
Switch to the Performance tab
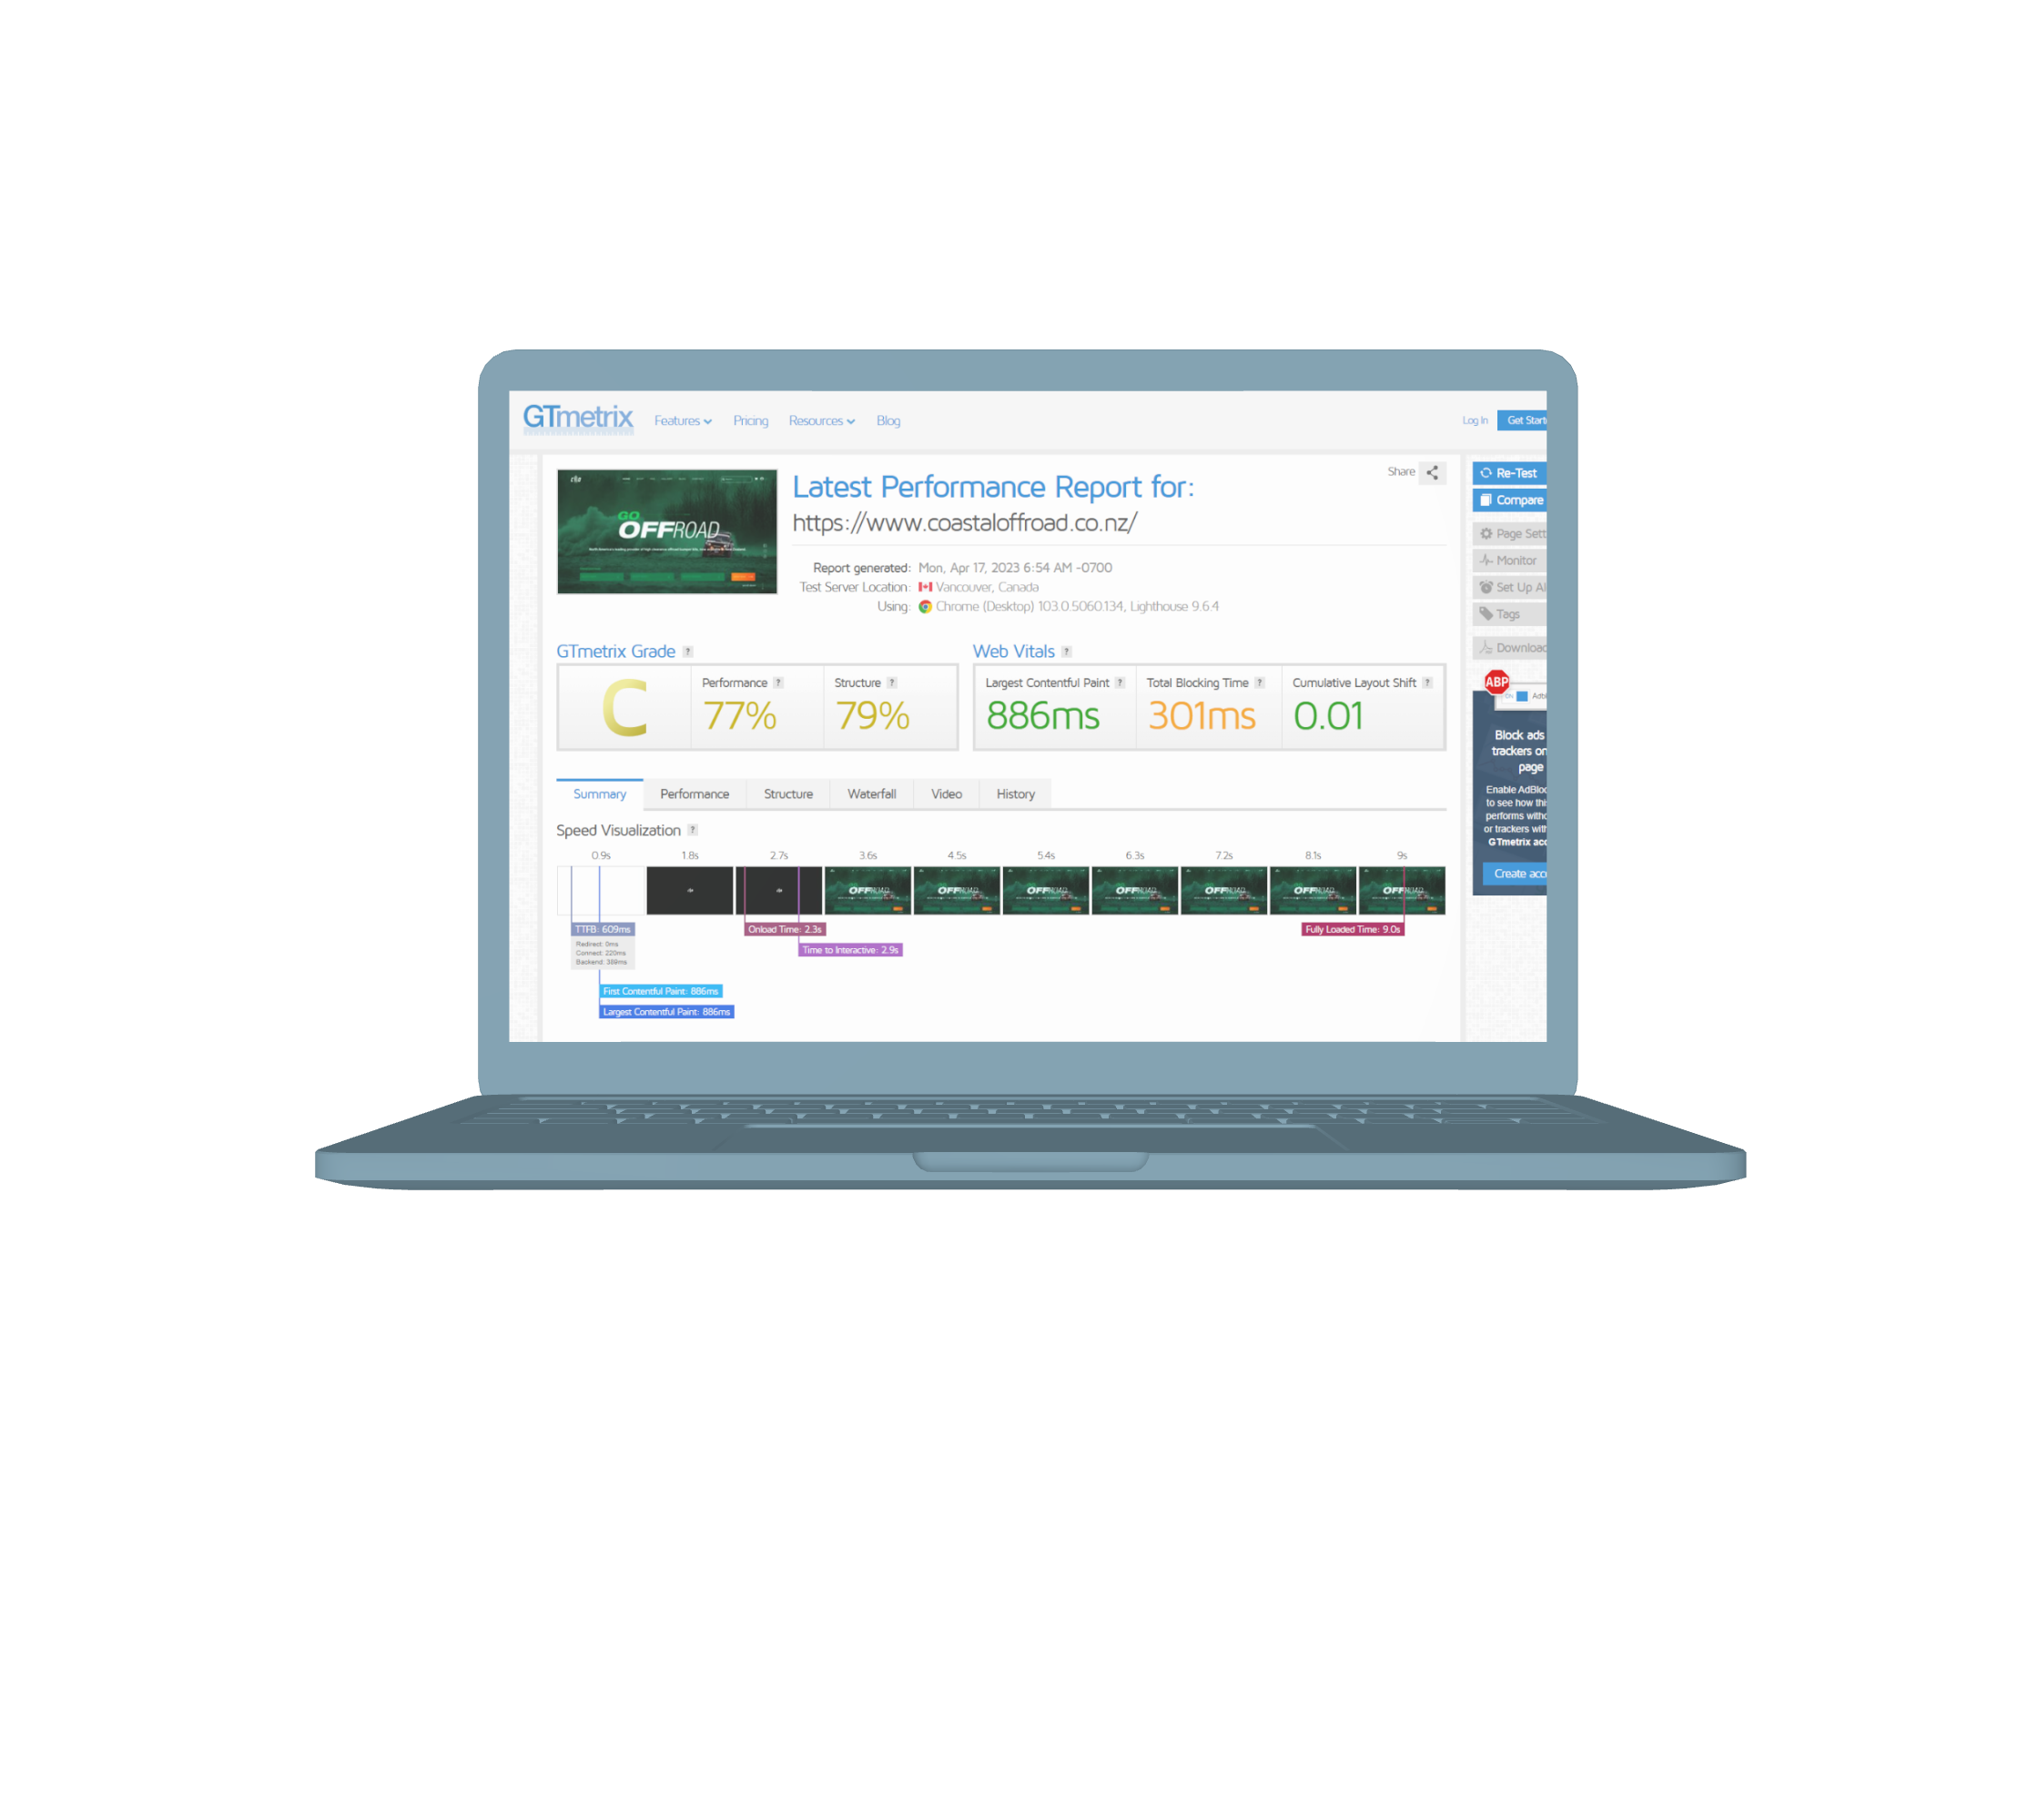(x=693, y=793)
